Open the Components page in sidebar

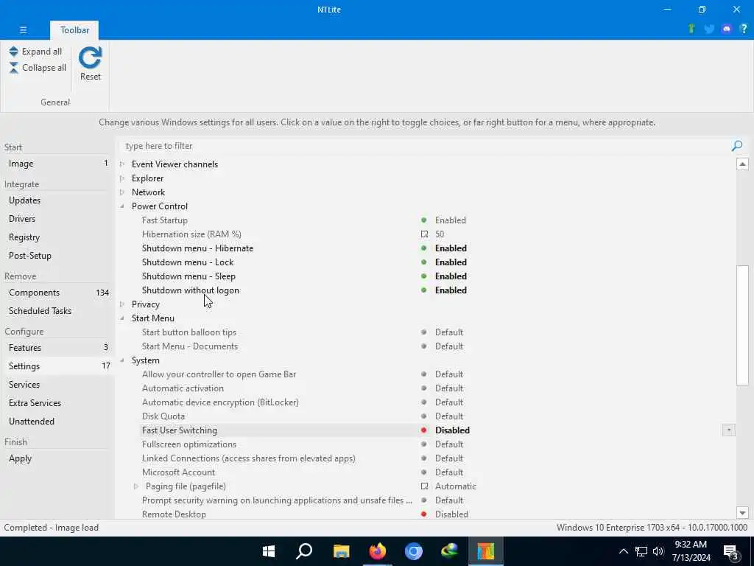coord(57,293)
